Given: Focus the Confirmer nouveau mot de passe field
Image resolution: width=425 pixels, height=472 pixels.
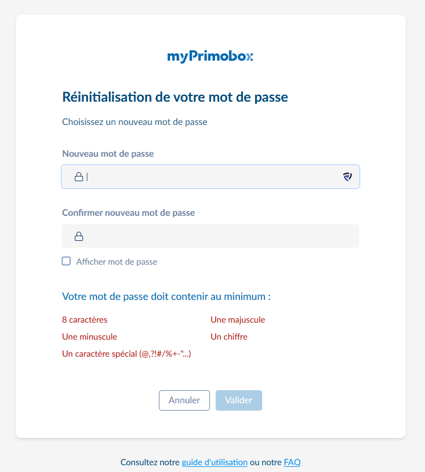Looking at the screenshot, I should (x=216, y=236).
